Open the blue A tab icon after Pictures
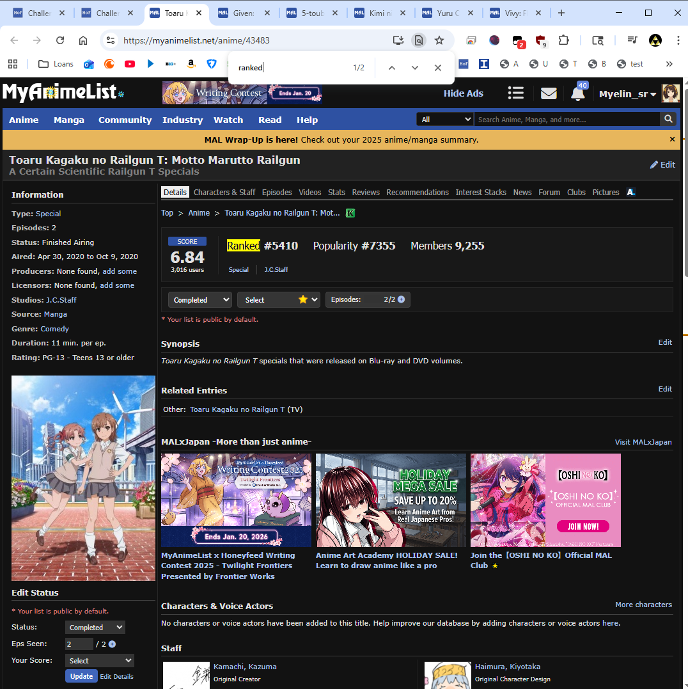 point(631,192)
